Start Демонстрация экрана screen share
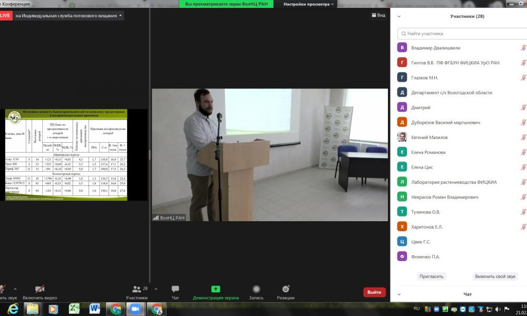Image resolution: width=527 pixels, height=316 pixels. click(x=216, y=292)
